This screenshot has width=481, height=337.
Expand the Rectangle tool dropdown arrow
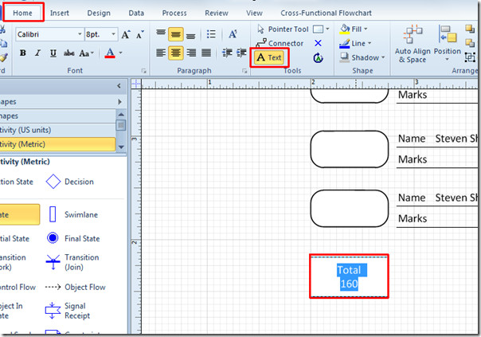(x=327, y=29)
